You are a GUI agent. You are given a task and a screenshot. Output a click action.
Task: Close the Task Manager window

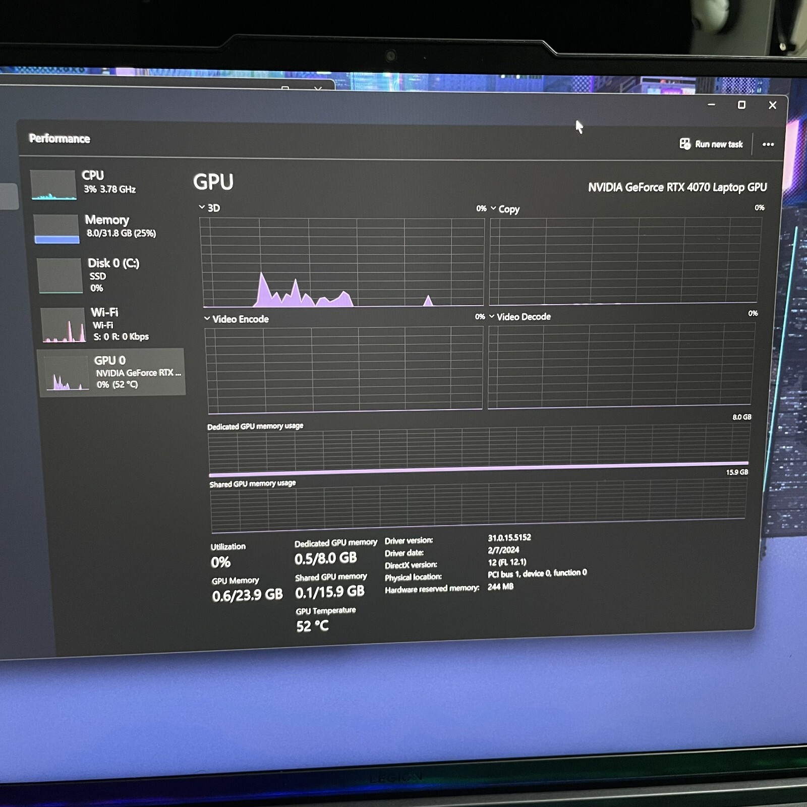point(772,105)
